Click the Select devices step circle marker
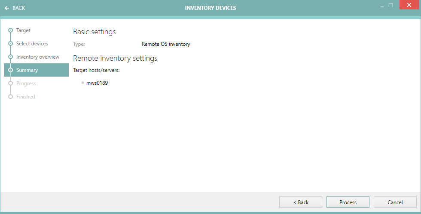This screenshot has width=421, height=214. click(x=10, y=44)
